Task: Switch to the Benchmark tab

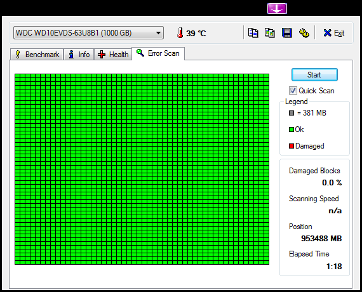Action: (x=37, y=55)
